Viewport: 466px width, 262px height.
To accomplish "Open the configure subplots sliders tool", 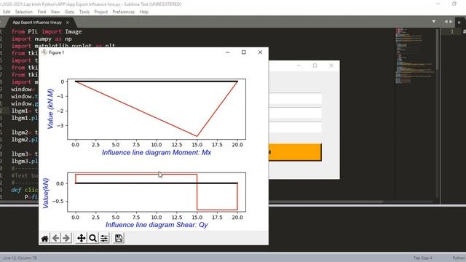I will click(x=104, y=238).
